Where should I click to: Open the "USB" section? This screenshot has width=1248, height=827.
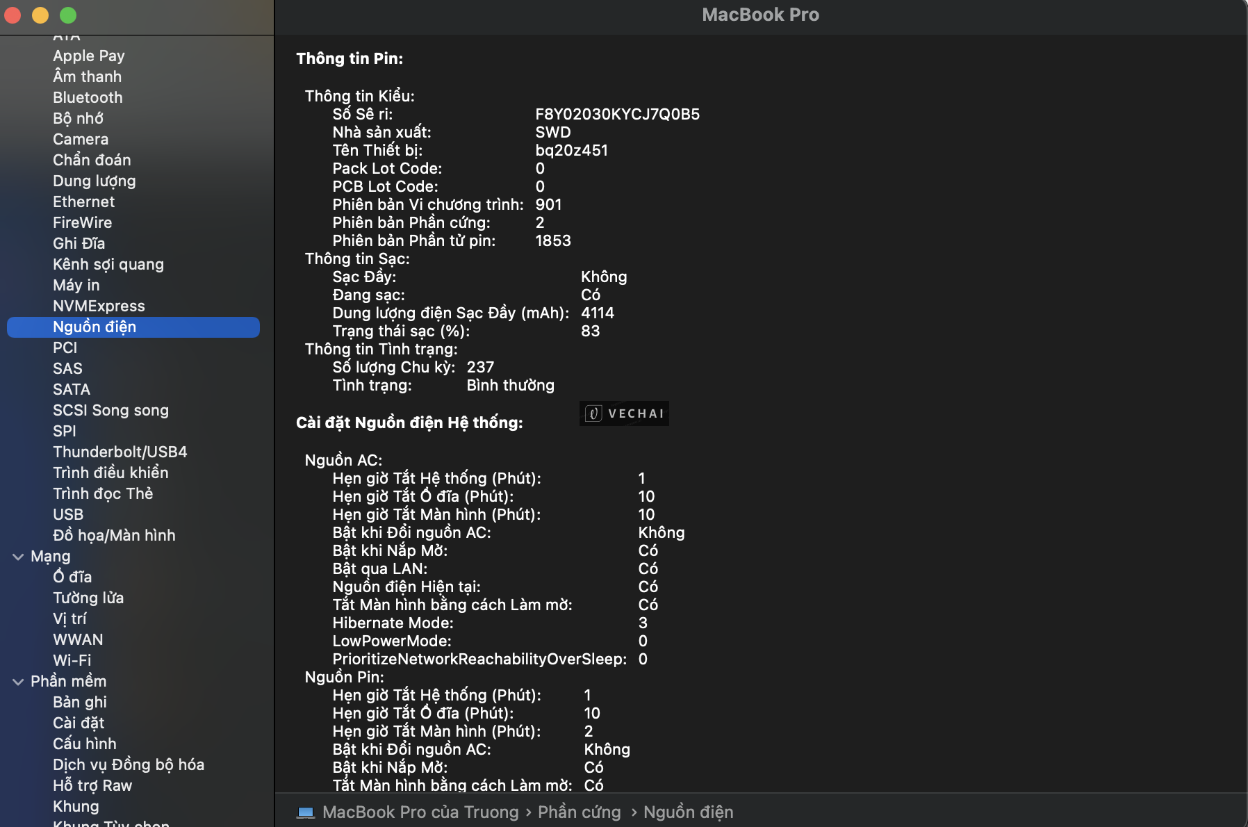[x=68, y=514]
